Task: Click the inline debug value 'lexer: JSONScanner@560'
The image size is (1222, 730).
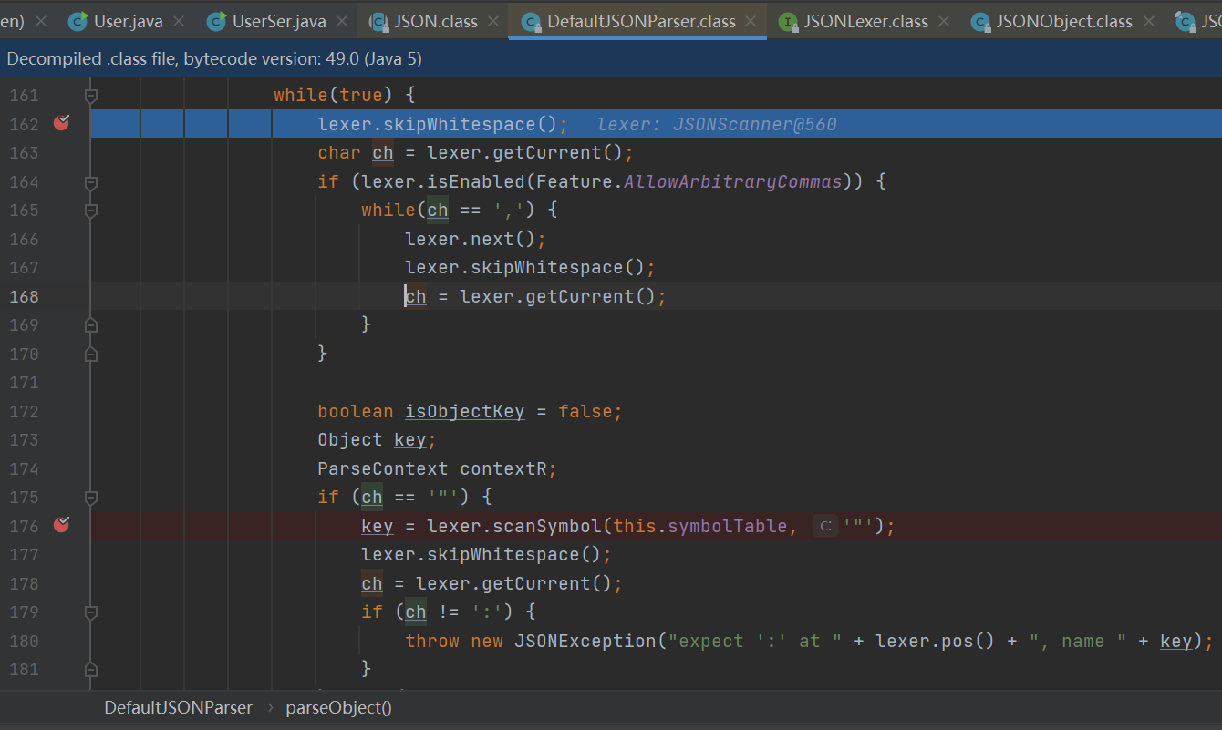Action: [x=717, y=124]
